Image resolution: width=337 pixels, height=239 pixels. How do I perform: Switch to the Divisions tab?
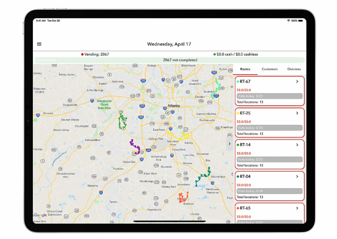pyautogui.click(x=294, y=69)
